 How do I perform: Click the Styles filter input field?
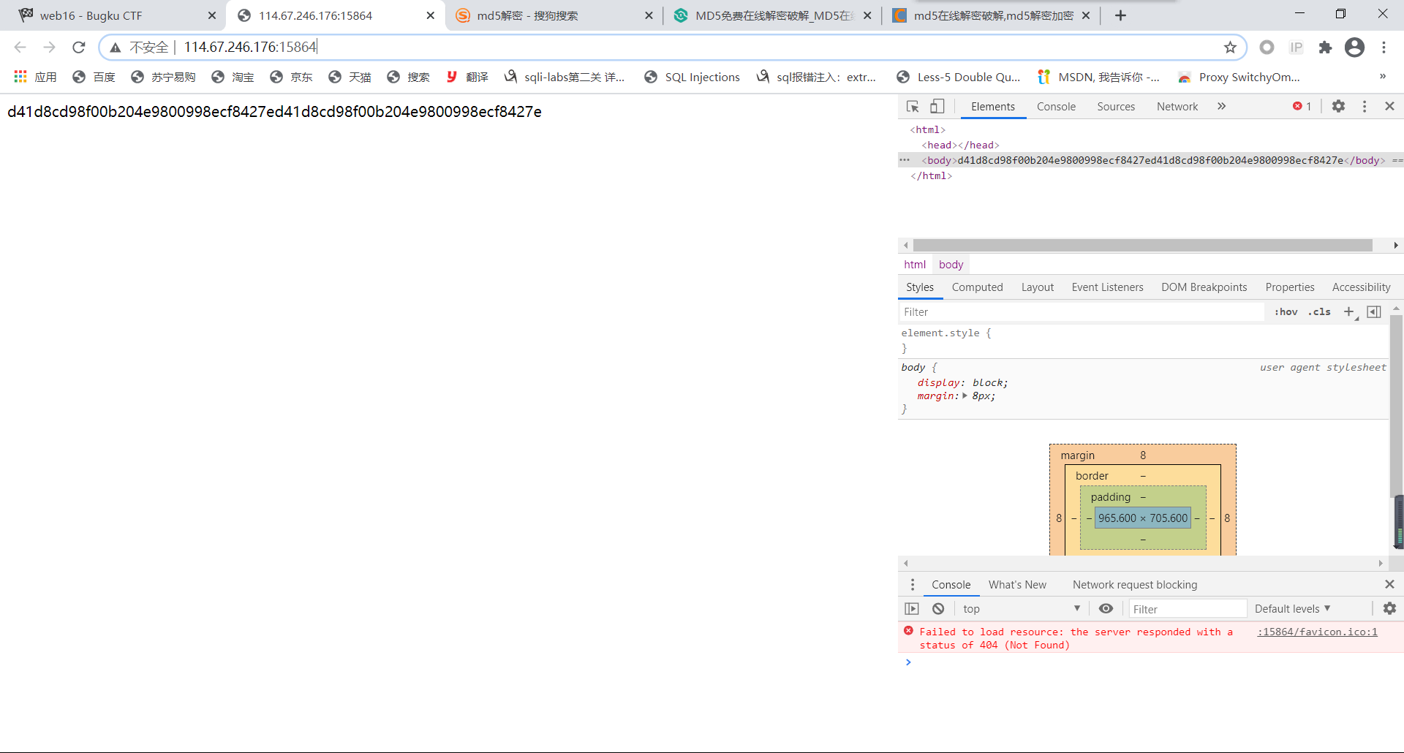click(x=1081, y=312)
